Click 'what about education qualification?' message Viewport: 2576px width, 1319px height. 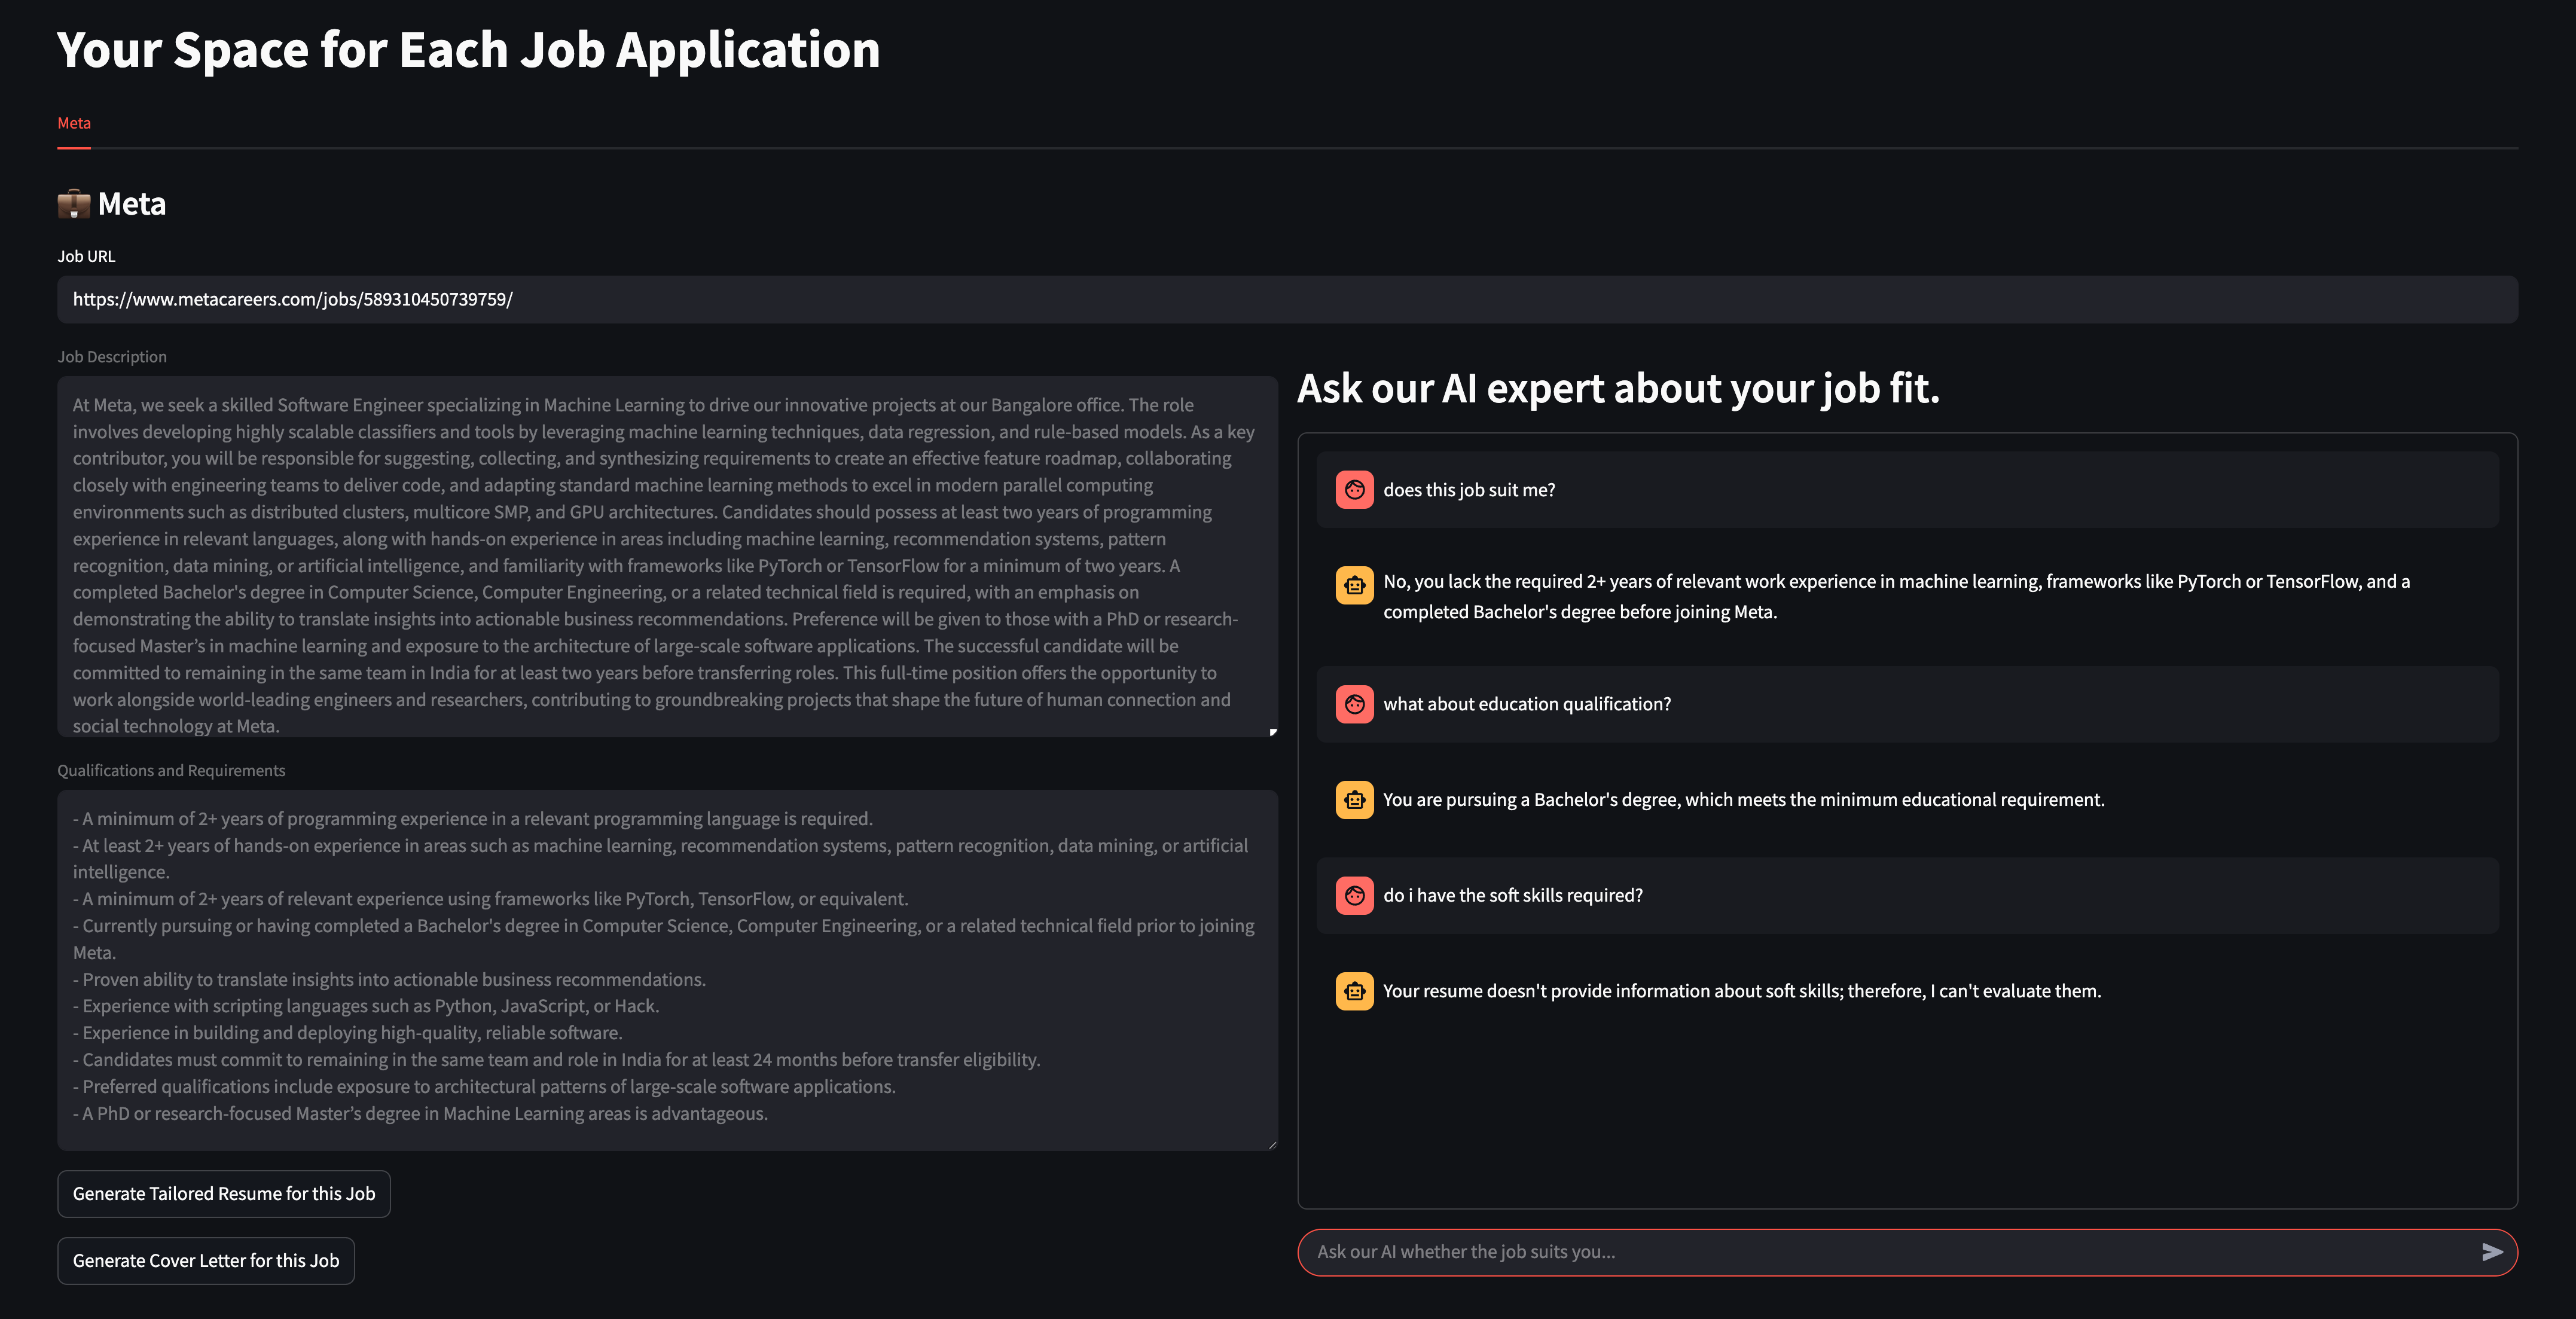click(1527, 704)
